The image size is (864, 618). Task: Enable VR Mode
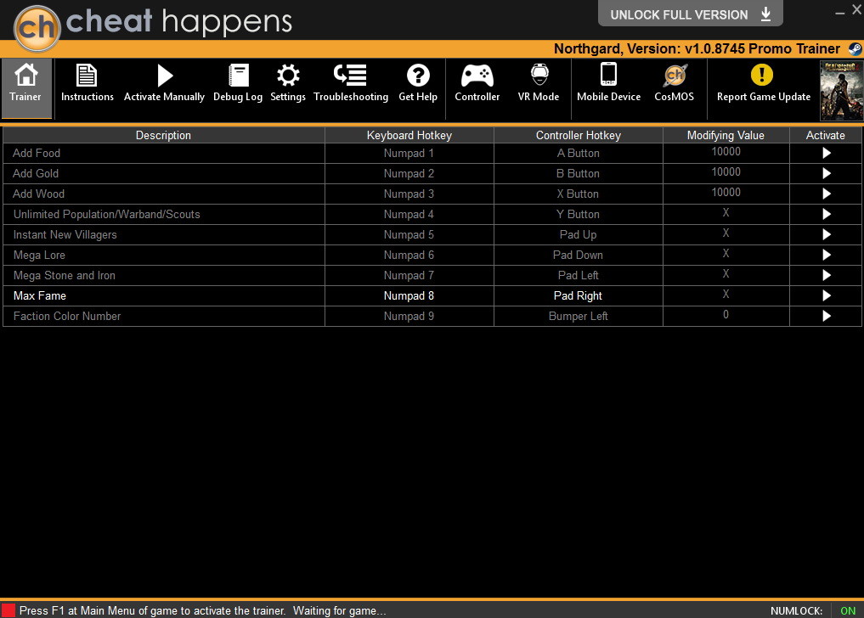click(539, 83)
